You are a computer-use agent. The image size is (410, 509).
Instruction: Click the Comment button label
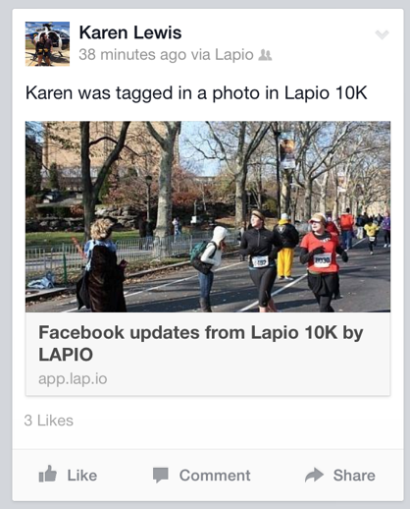(215, 476)
